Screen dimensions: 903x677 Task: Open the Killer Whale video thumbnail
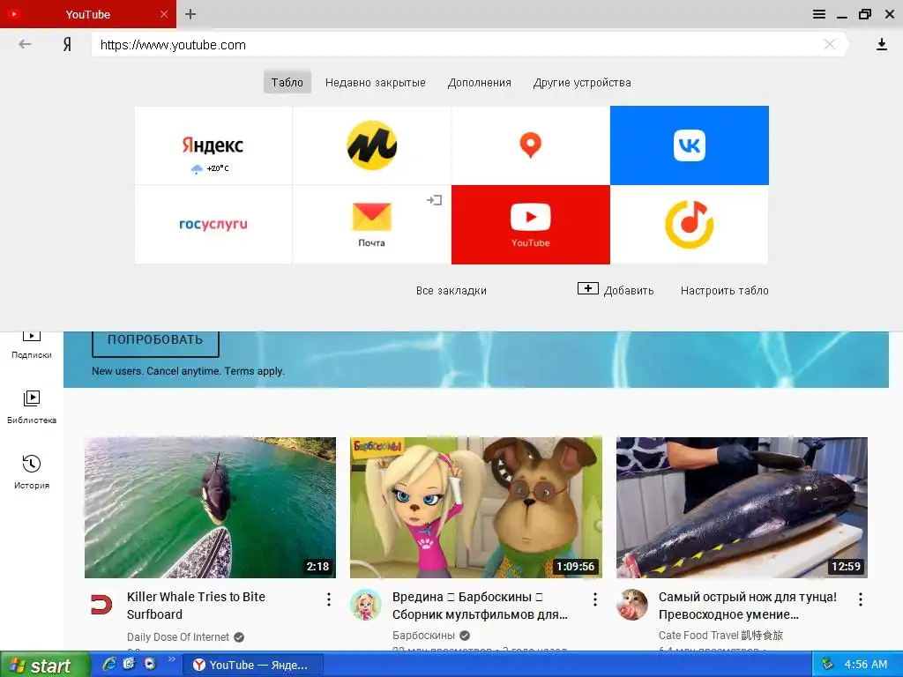click(210, 508)
